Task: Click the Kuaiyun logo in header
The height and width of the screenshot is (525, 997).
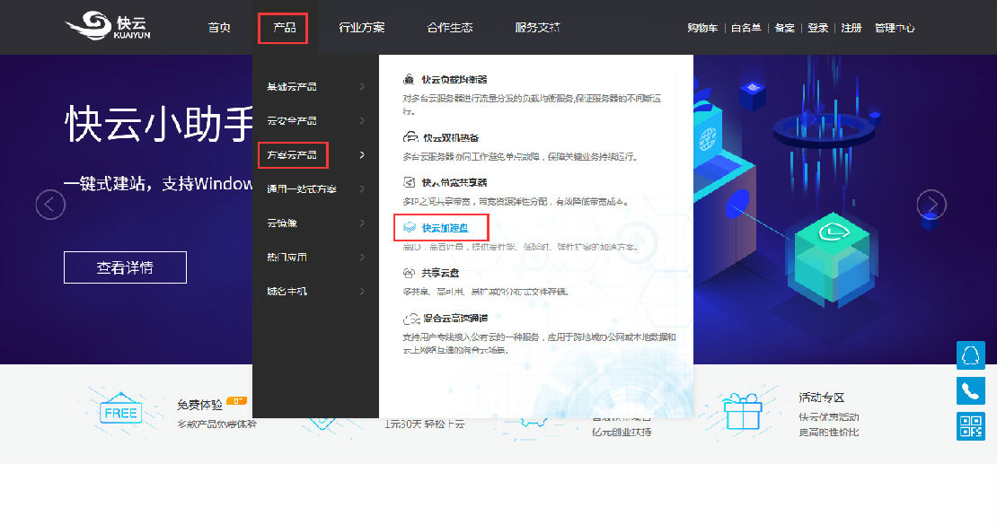Action: pyautogui.click(x=110, y=27)
